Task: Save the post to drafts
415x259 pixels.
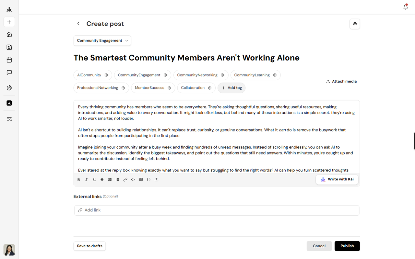Action: pyautogui.click(x=89, y=246)
